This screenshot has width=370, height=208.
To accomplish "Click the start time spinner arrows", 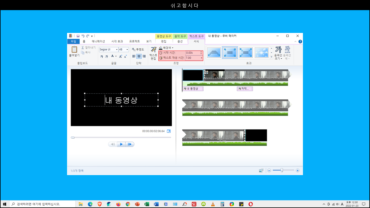I will coord(201,53).
